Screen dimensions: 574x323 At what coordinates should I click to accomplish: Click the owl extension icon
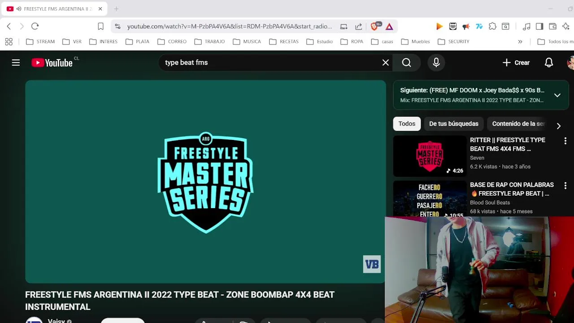pos(453,26)
